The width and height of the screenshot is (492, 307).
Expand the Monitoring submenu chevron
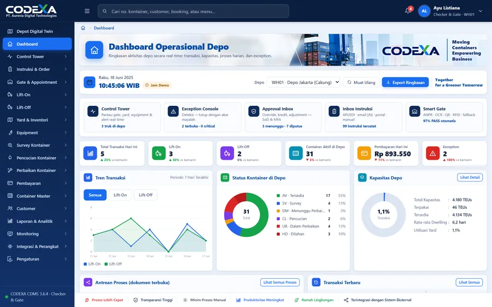[66, 234]
